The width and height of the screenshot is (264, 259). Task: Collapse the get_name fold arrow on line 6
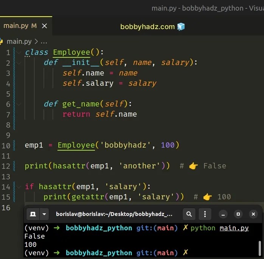point(19,104)
